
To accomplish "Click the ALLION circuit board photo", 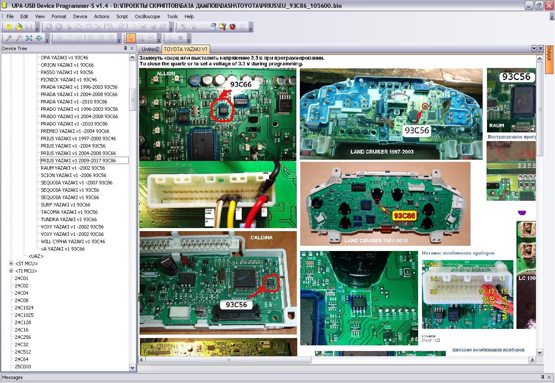I will 218,114.
